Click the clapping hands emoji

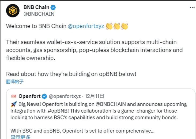pos(117,26)
